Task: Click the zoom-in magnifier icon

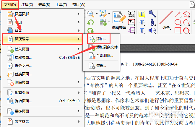Action: point(91,14)
